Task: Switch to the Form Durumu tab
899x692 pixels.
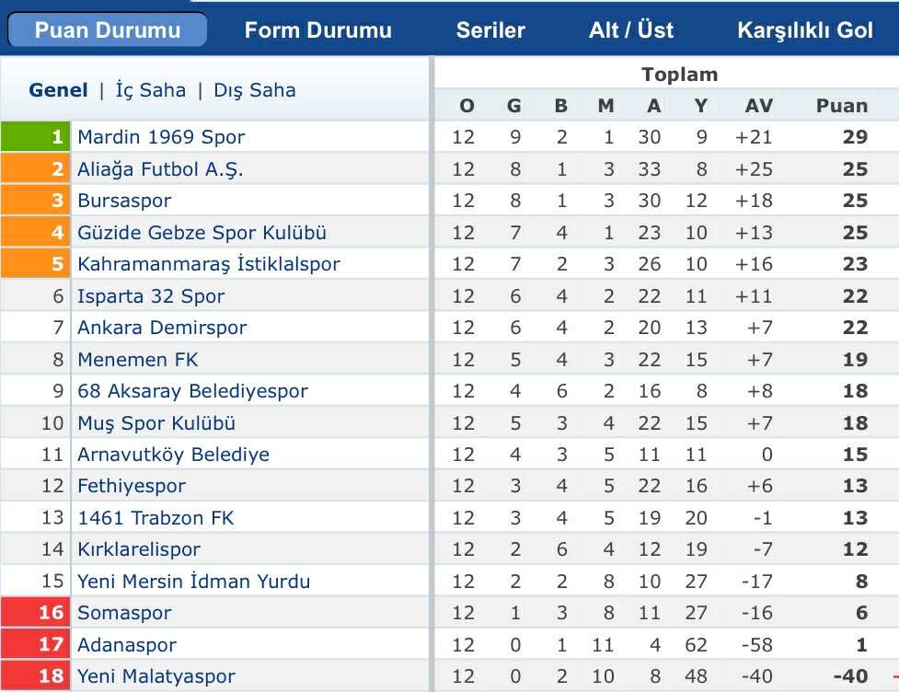Action: pos(317,29)
